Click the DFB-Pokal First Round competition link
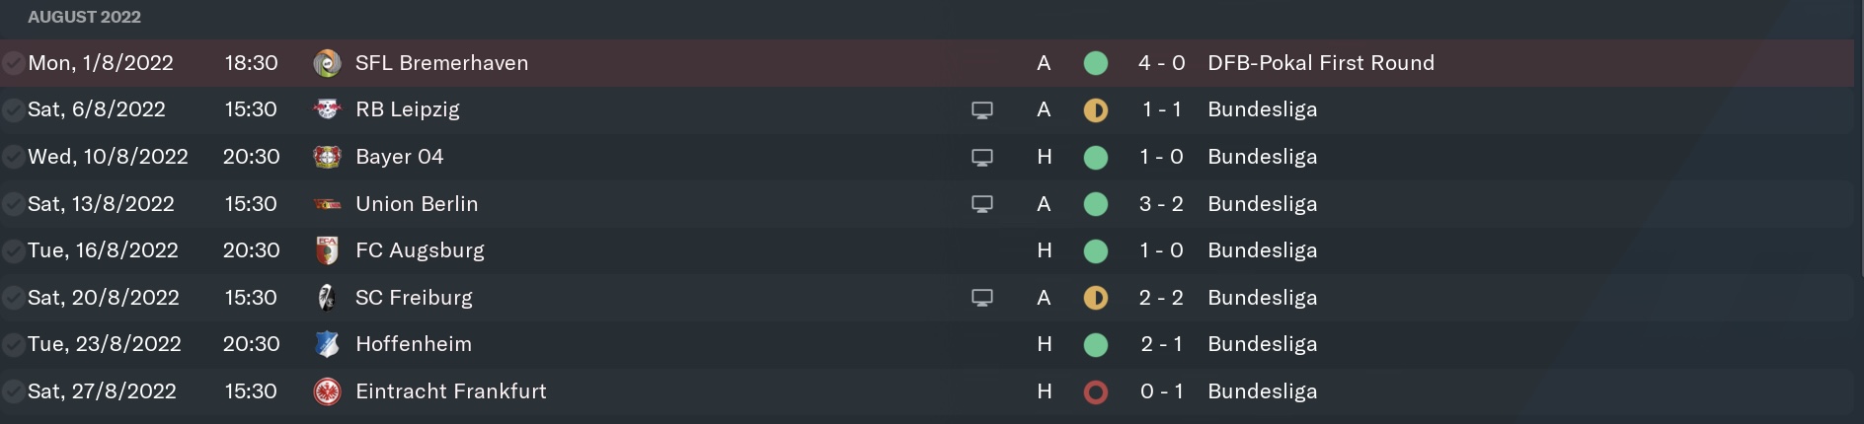The width and height of the screenshot is (1864, 424). click(x=1321, y=63)
